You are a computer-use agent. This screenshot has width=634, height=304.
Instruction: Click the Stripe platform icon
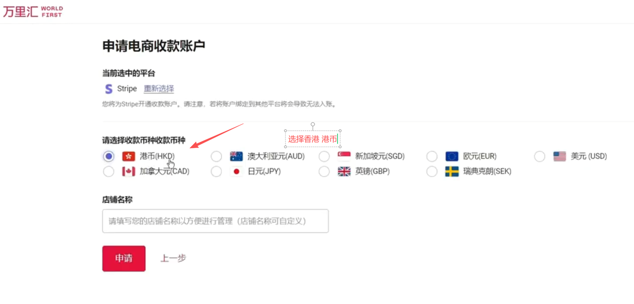click(x=108, y=89)
